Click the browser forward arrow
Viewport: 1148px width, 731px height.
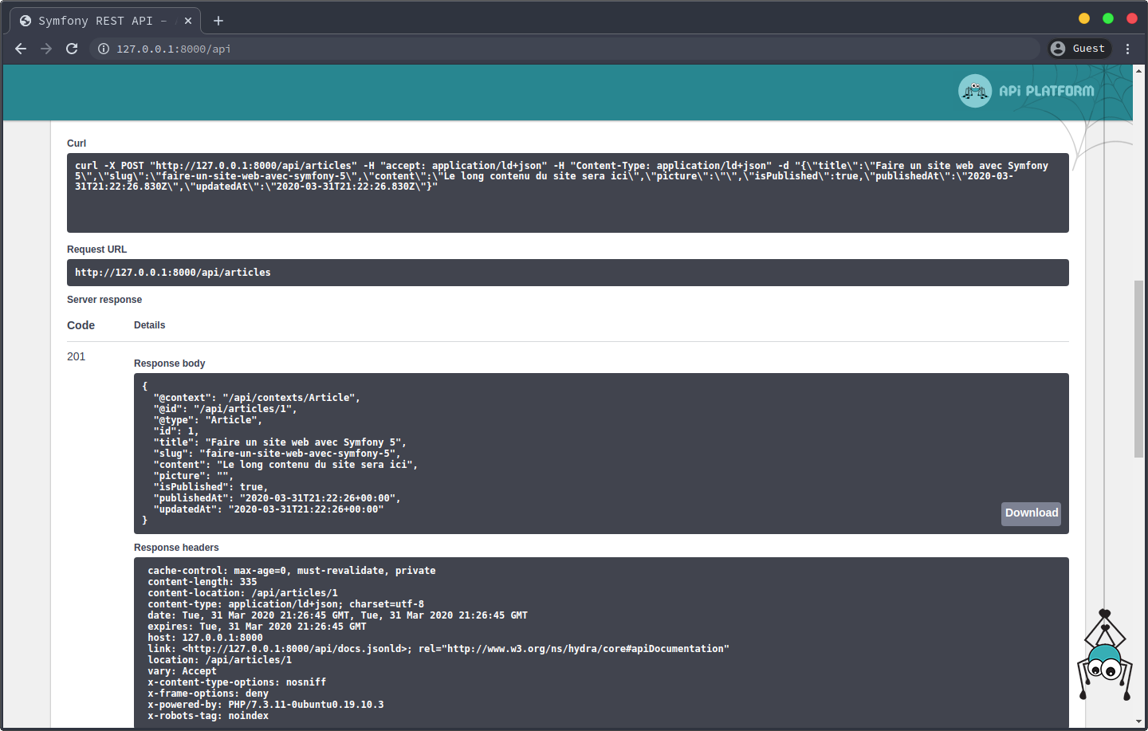pyautogui.click(x=46, y=49)
